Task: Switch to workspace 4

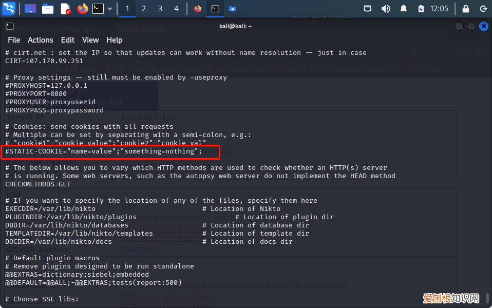Action: pyautogui.click(x=176, y=9)
